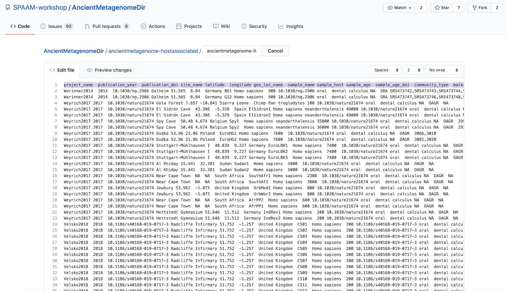Click line number 1 in the editor
This screenshot has width=506, height=291.
(x=56, y=85)
